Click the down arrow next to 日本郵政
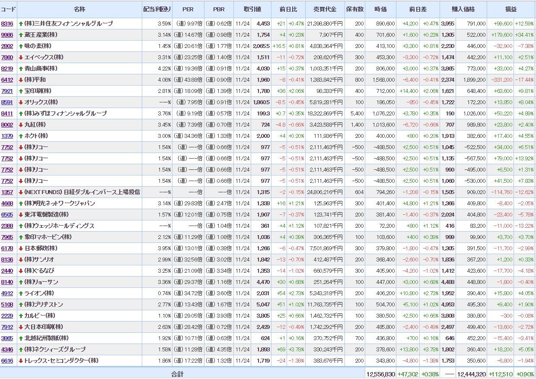The width and height of the screenshot is (536, 379). pos(21,248)
